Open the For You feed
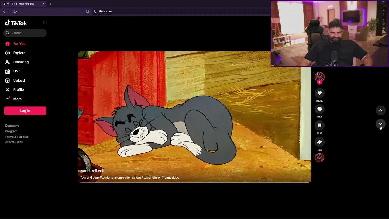Image resolution: width=389 pixels, height=219 pixels. [19, 44]
